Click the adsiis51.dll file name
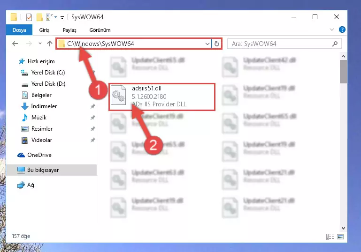The width and height of the screenshot is (361, 252). tap(146, 88)
